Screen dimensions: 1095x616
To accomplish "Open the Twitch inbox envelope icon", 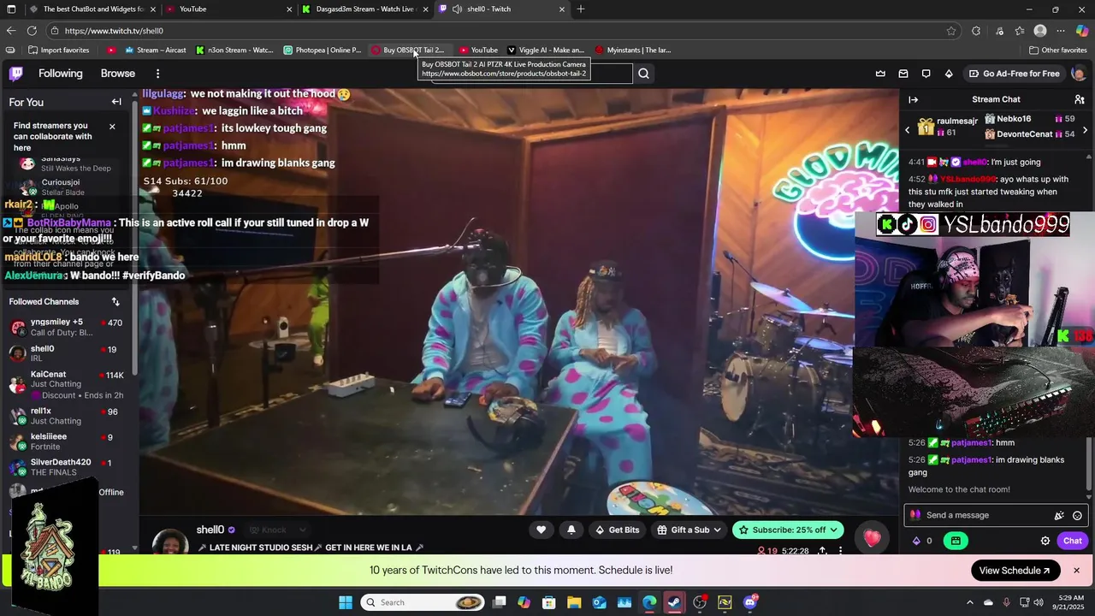I will 903,74.
